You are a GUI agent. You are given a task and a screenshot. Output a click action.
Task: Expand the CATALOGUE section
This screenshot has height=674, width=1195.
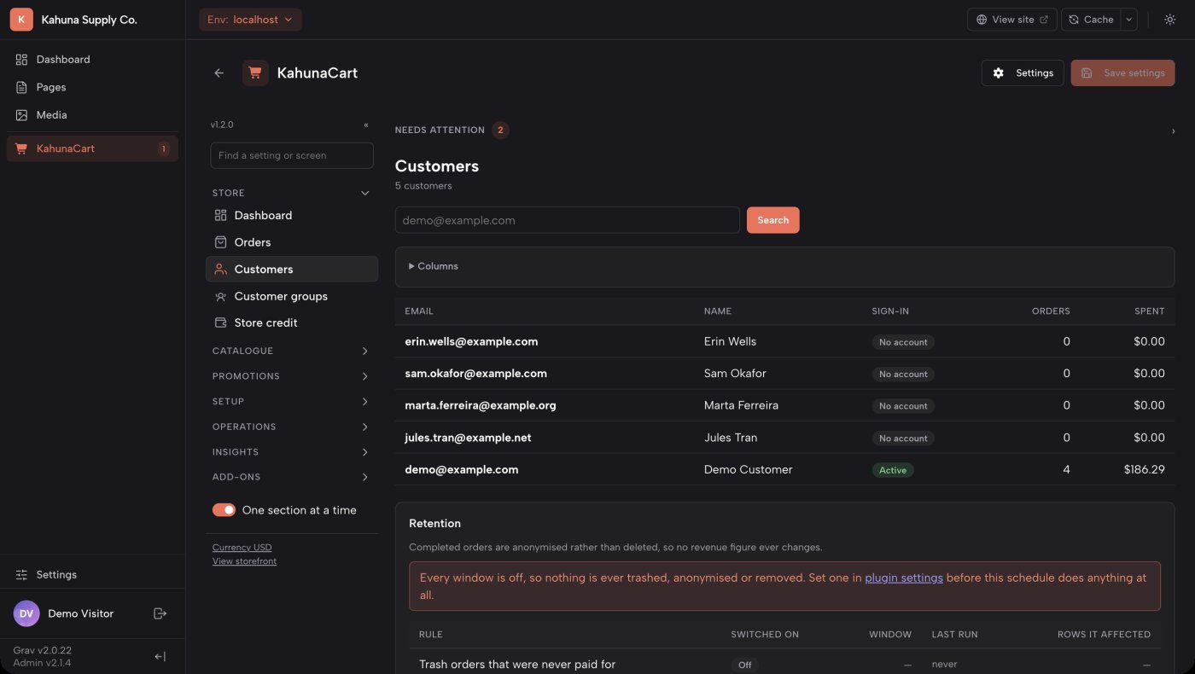(292, 351)
